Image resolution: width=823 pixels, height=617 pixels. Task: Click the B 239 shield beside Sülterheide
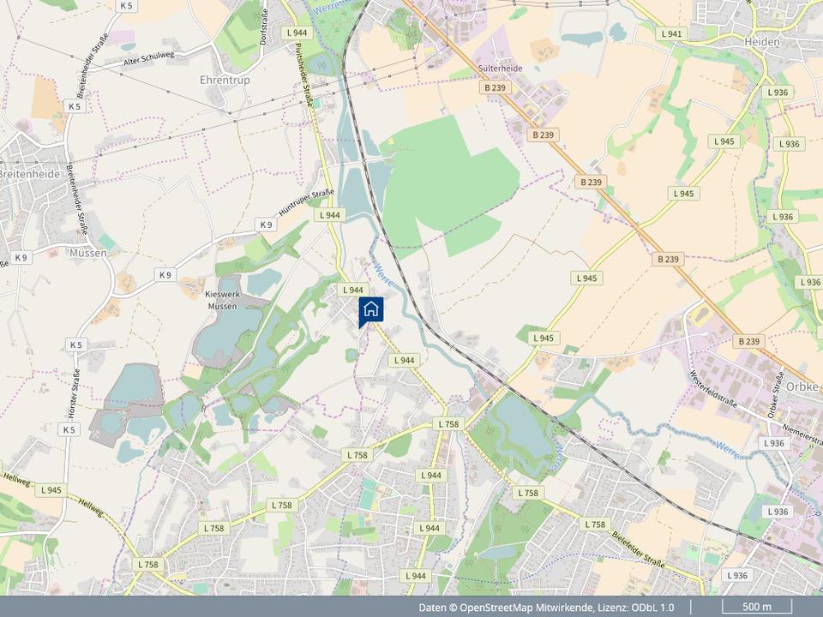[495, 87]
